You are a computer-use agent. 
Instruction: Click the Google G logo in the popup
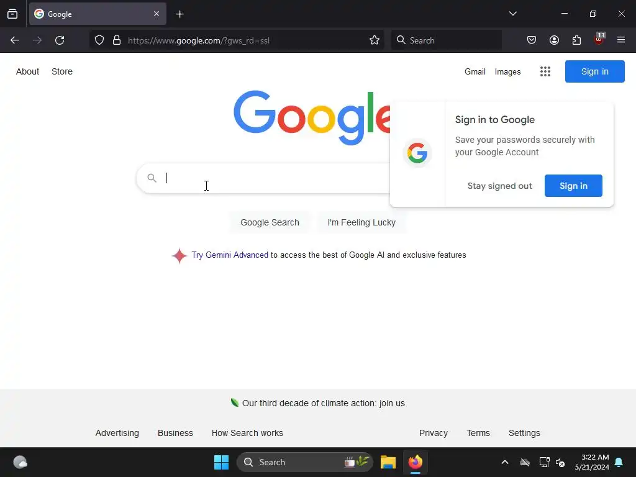click(x=417, y=153)
